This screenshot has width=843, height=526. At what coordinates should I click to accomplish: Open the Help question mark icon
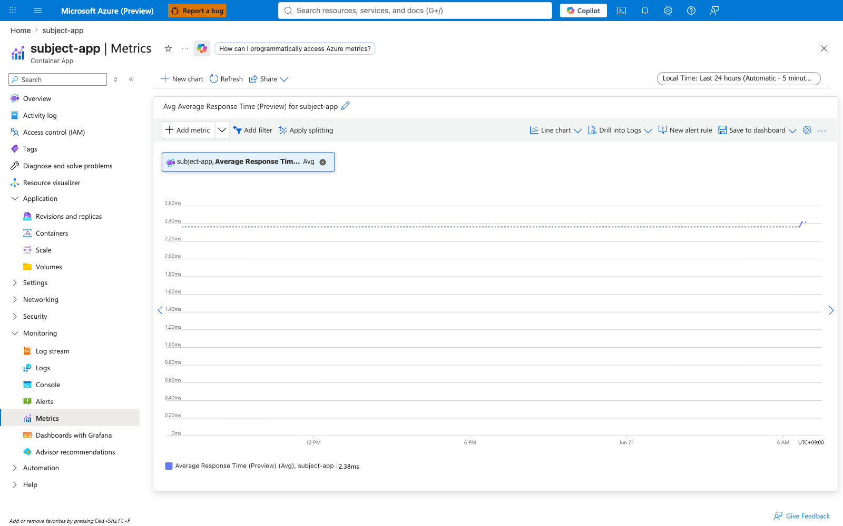pyautogui.click(x=691, y=11)
